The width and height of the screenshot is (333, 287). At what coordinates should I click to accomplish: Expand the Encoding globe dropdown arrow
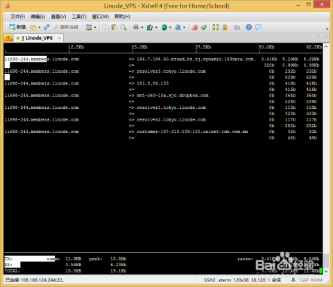click(x=171, y=28)
